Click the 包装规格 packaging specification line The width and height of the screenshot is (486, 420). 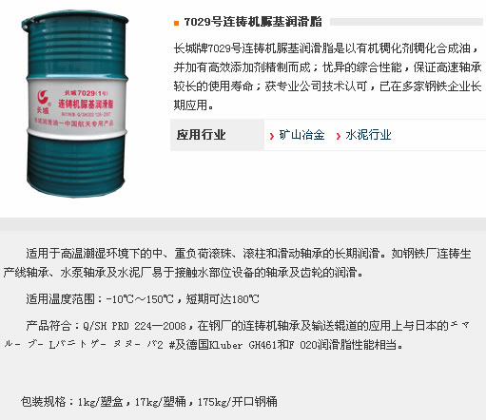pos(148,402)
